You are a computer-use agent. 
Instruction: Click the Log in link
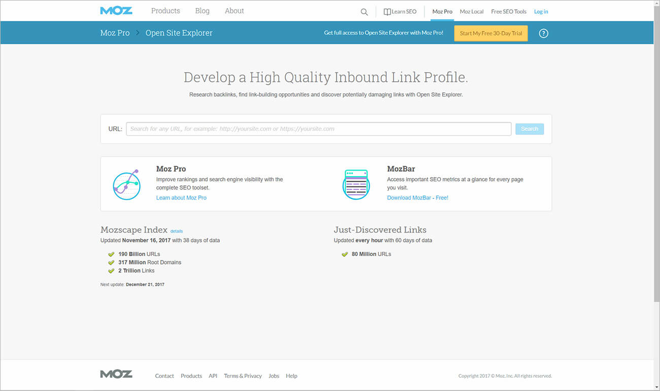point(541,12)
